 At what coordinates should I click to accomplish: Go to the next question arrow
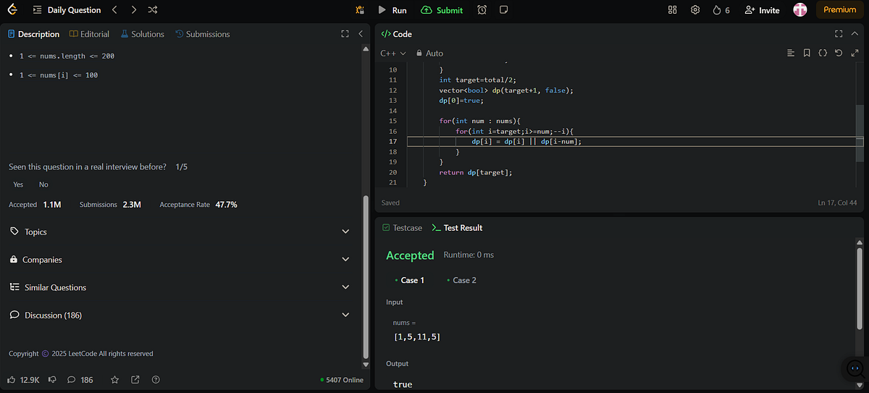pos(134,10)
